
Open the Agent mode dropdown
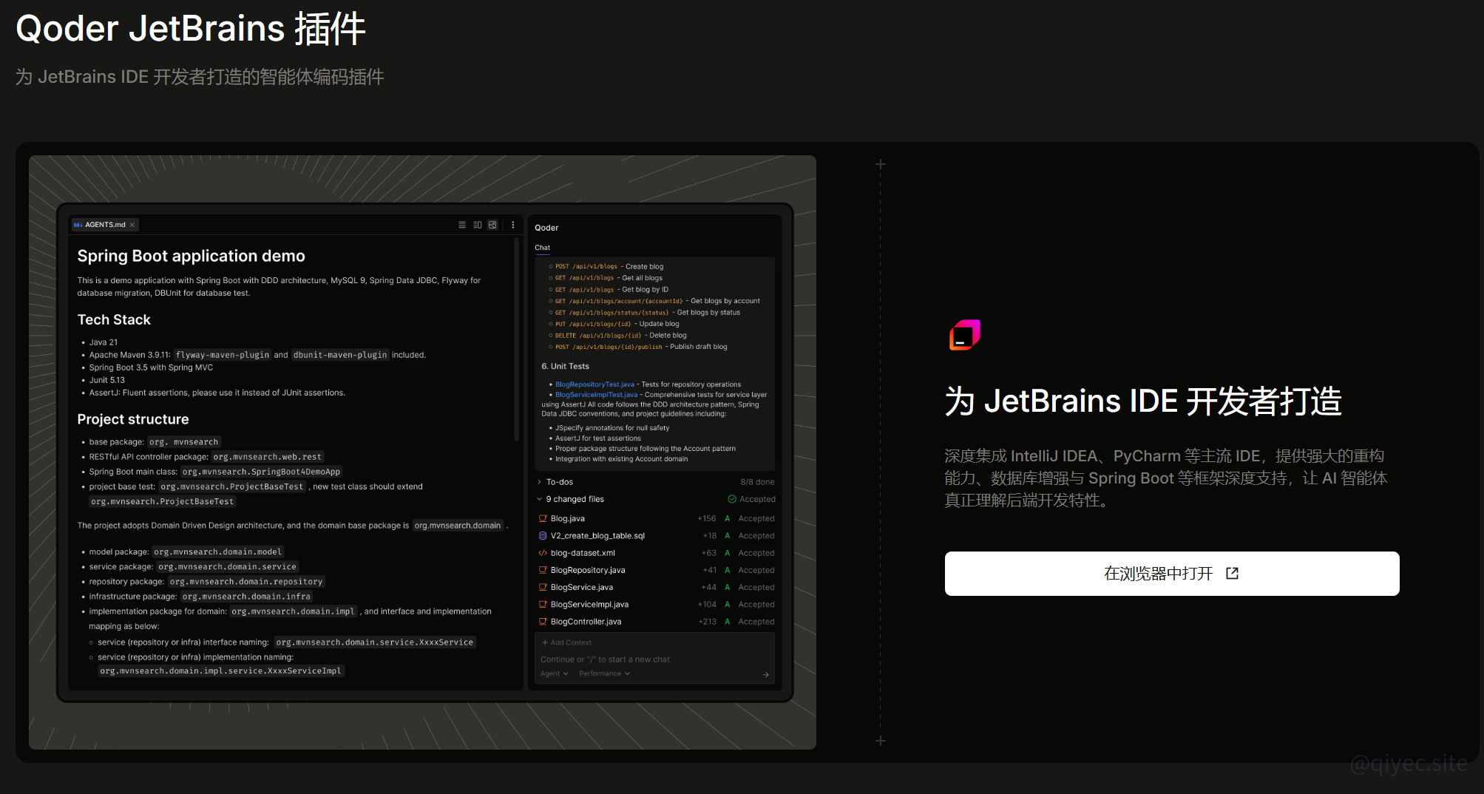553,673
